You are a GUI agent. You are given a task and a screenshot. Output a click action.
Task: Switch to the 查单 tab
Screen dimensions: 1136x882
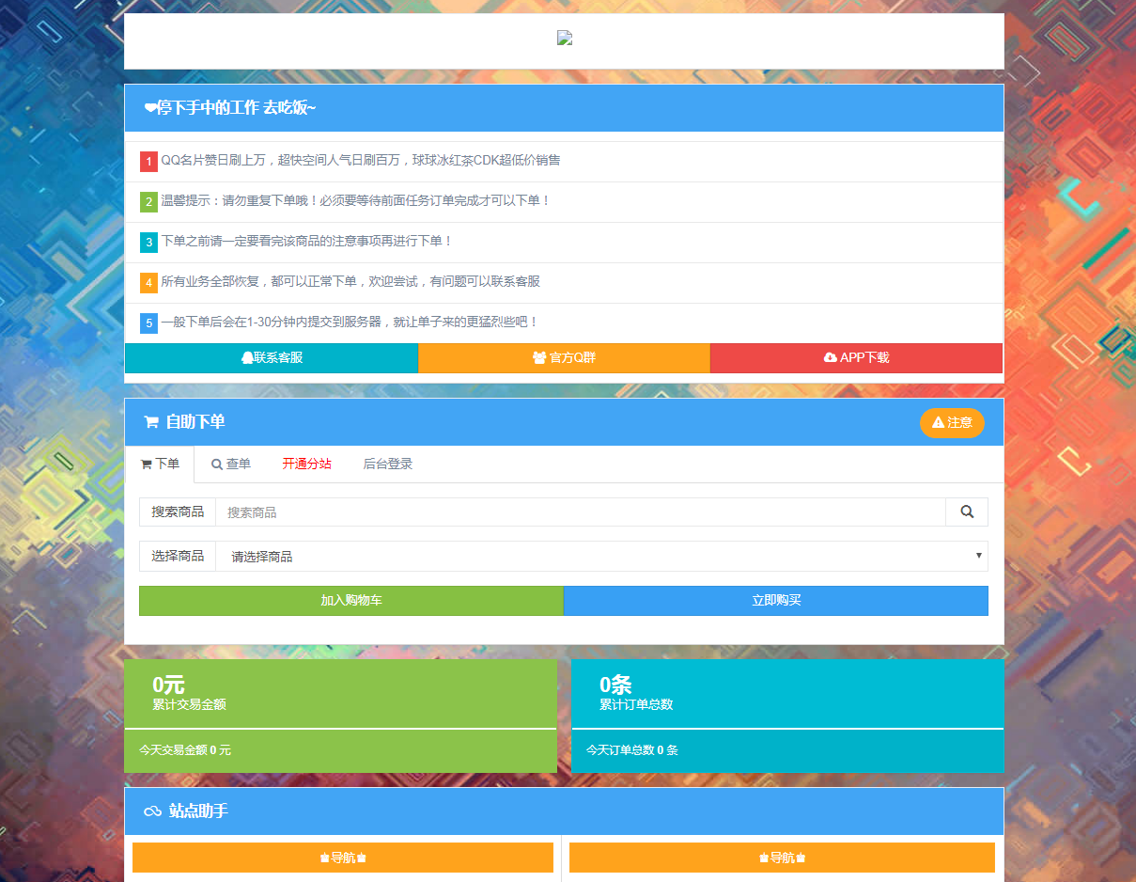[x=231, y=465]
